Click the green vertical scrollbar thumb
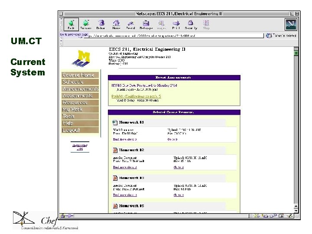 click(296, 53)
